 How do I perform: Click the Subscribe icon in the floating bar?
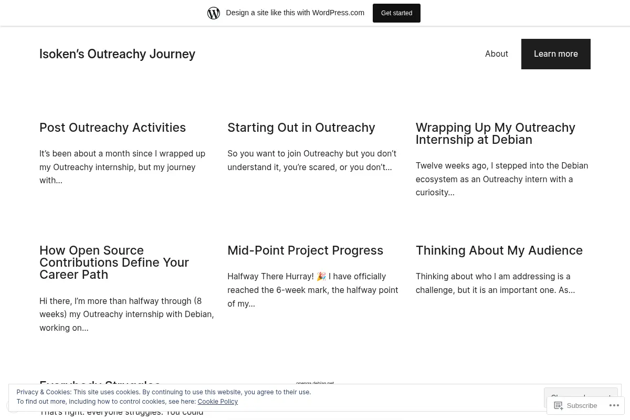click(559, 405)
